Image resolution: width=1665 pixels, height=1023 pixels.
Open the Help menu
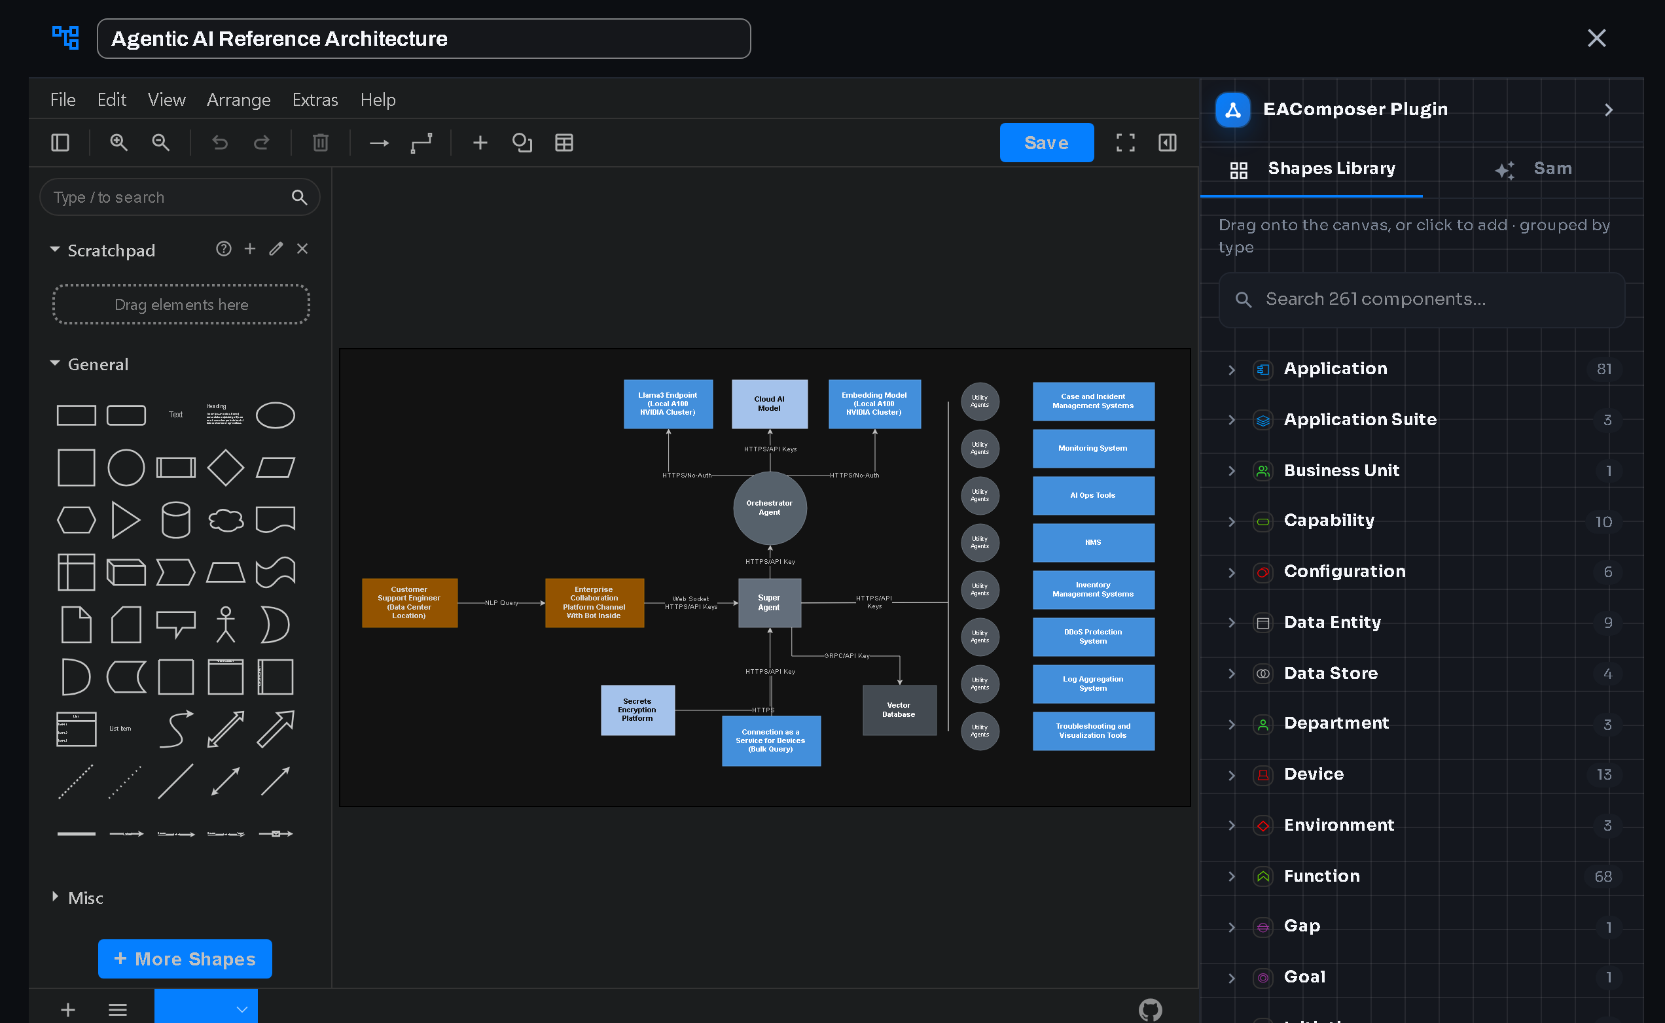point(378,99)
